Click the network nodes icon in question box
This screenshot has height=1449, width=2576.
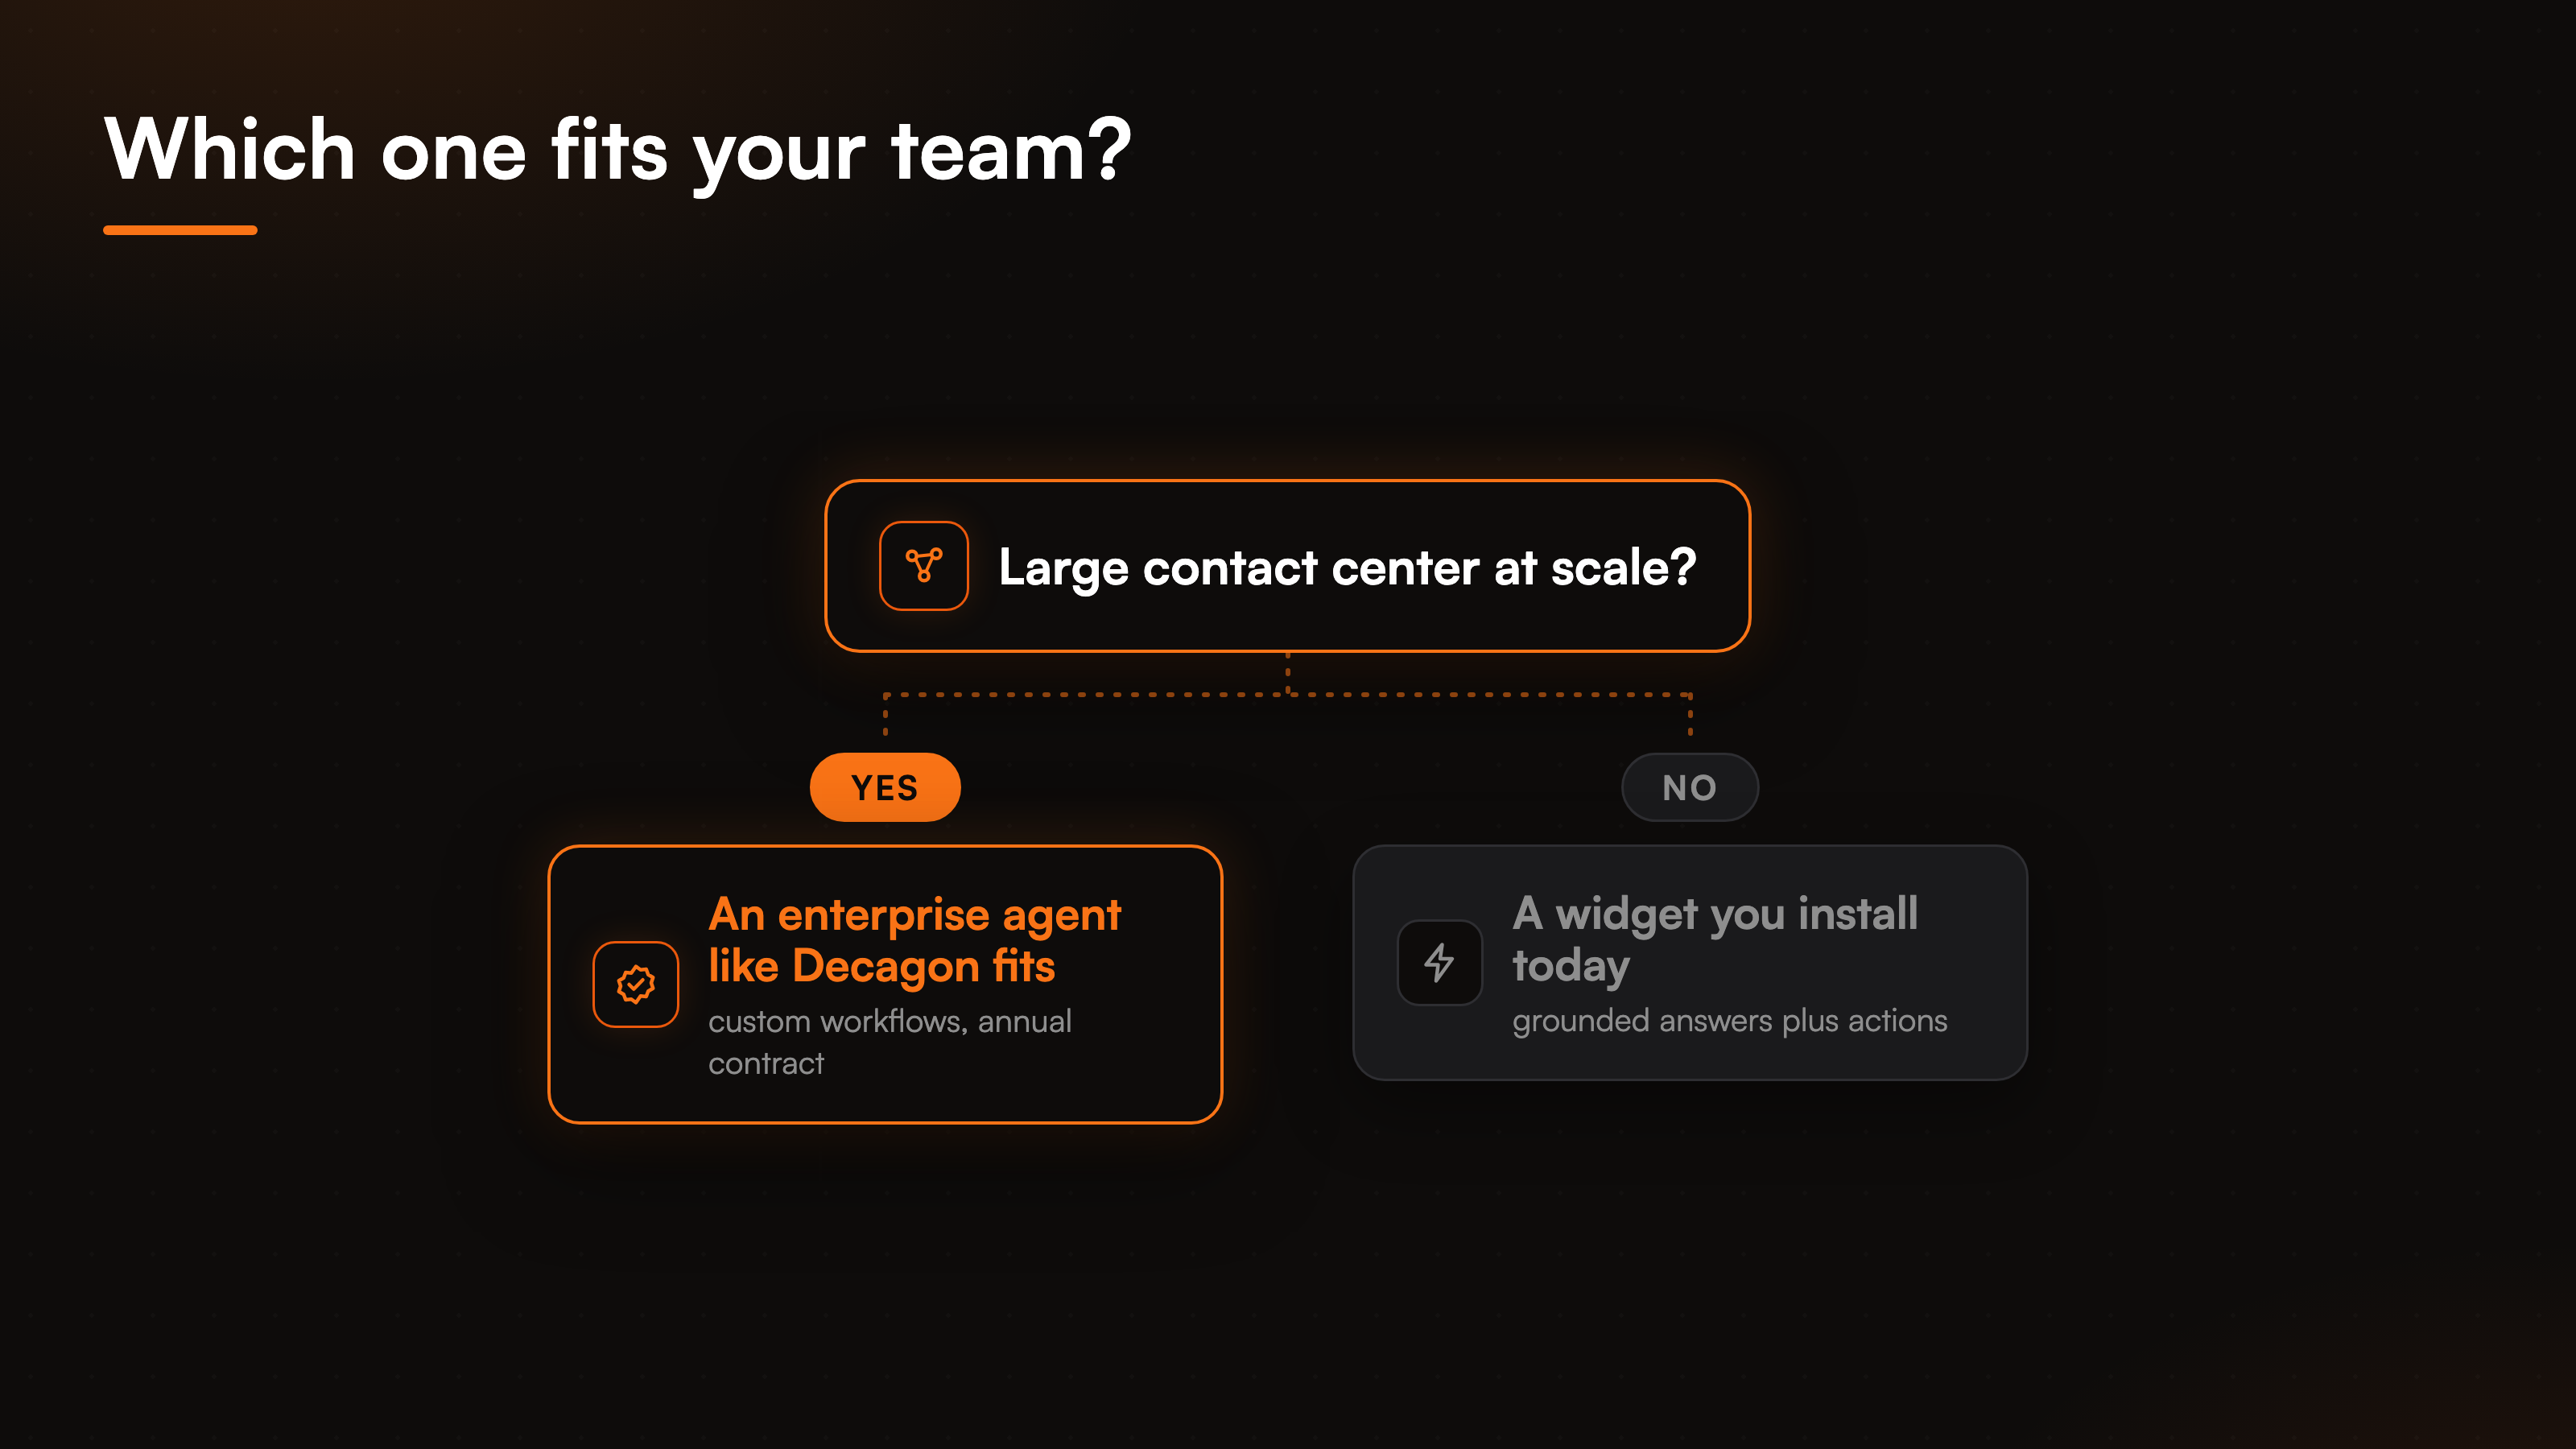tap(923, 566)
